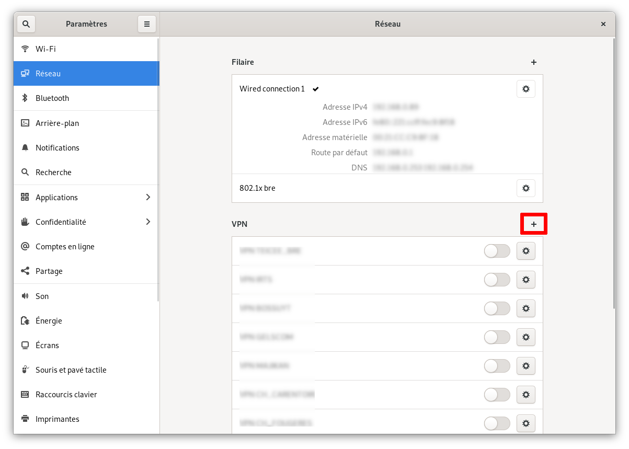This screenshot has width=629, height=449.
Task: Toggle the first VPN connection switch
Action: tap(497, 251)
